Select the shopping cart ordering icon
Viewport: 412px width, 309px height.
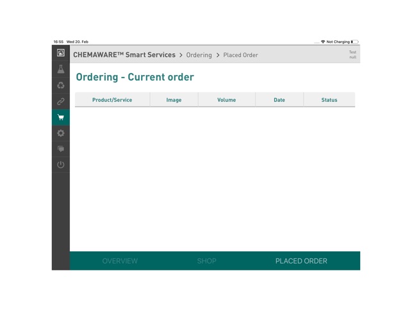61,117
